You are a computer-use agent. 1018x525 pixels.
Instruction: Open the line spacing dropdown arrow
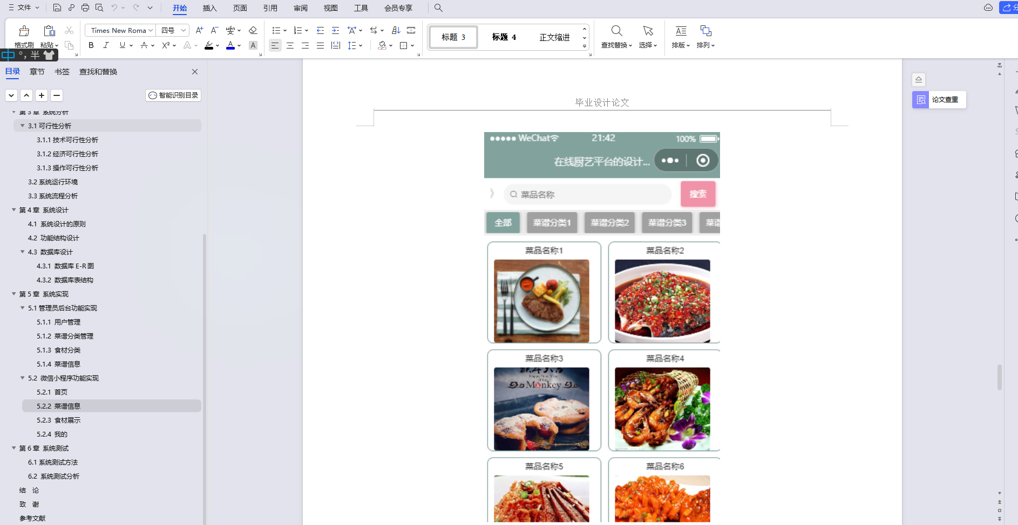pos(361,46)
